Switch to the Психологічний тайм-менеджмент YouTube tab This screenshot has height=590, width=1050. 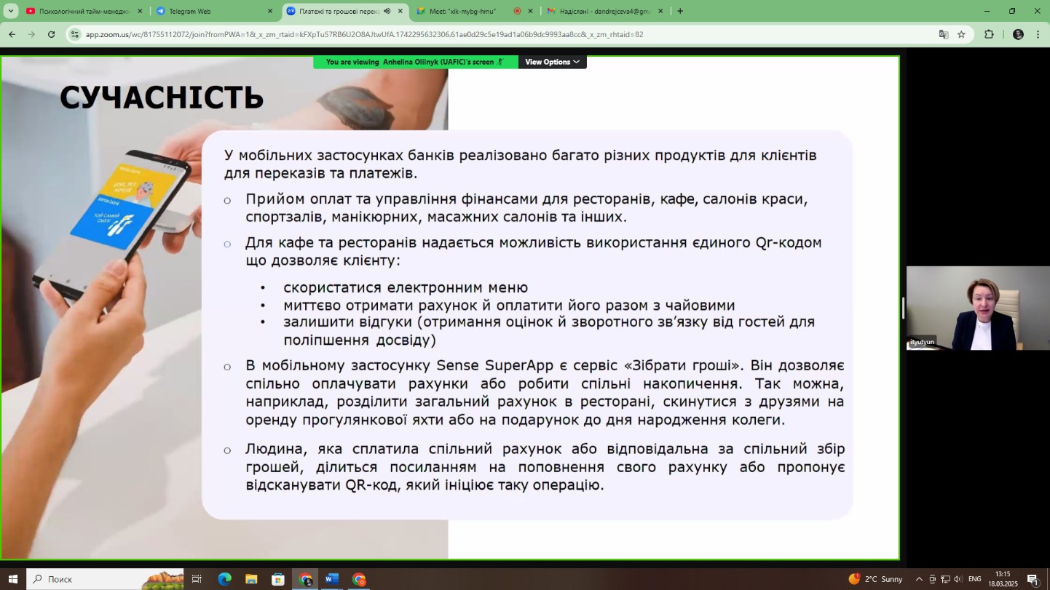pos(84,11)
